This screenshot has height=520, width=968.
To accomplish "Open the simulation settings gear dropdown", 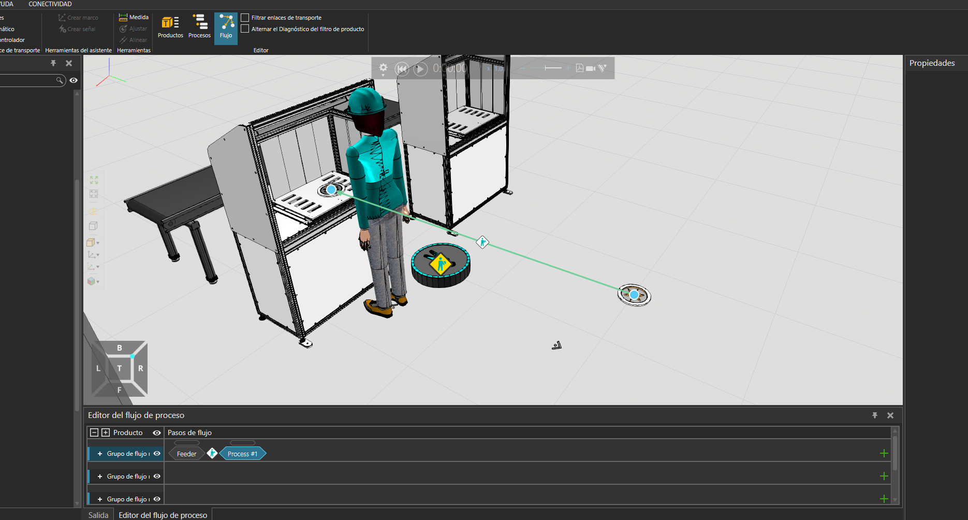I will (383, 68).
